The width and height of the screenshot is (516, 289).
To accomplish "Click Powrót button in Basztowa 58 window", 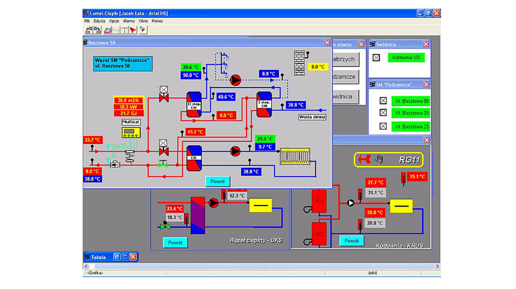I will coord(218,182).
